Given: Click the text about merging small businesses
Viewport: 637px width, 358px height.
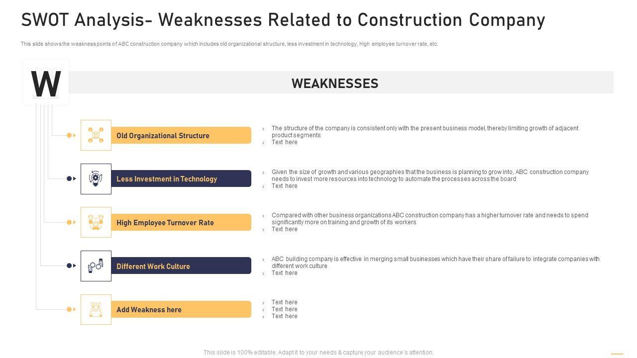Looking at the screenshot, I should [435, 262].
